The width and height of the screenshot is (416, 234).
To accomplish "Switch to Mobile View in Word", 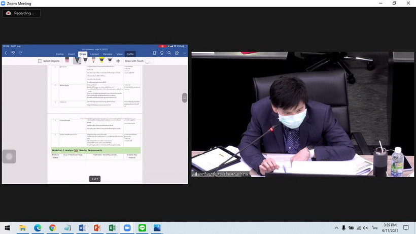I will tap(154, 53).
